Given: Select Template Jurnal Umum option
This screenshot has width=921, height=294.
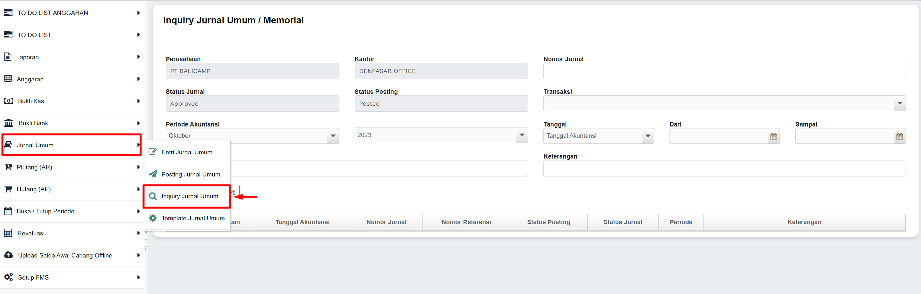Looking at the screenshot, I should (x=193, y=218).
